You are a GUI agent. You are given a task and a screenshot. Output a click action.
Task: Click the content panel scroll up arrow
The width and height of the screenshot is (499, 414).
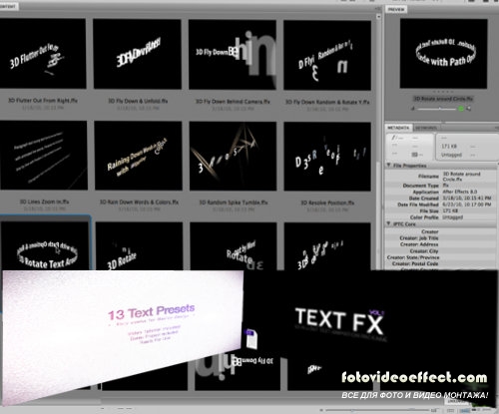pos(378,16)
